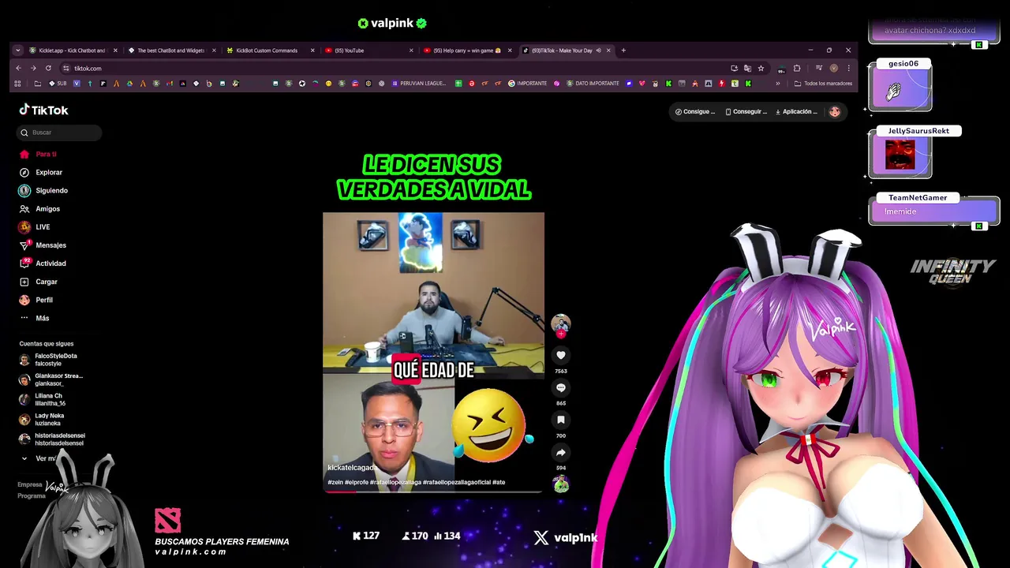
Task: Open kickatelcagada username on video
Action: tap(353, 468)
